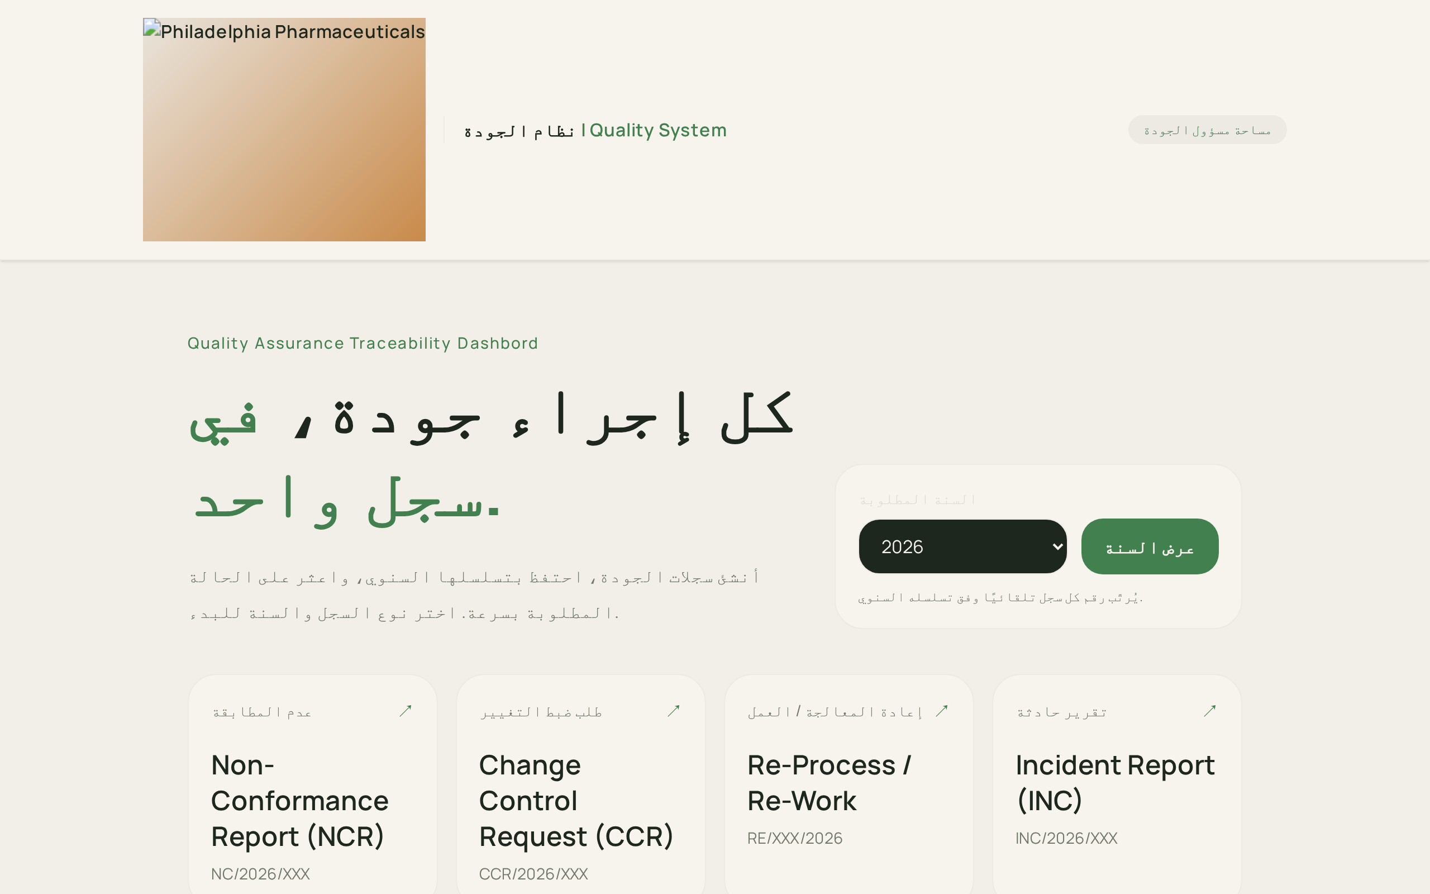This screenshot has height=894, width=1430.
Task: Click the arrow icon on the Re-Process card
Action: pyautogui.click(x=942, y=711)
